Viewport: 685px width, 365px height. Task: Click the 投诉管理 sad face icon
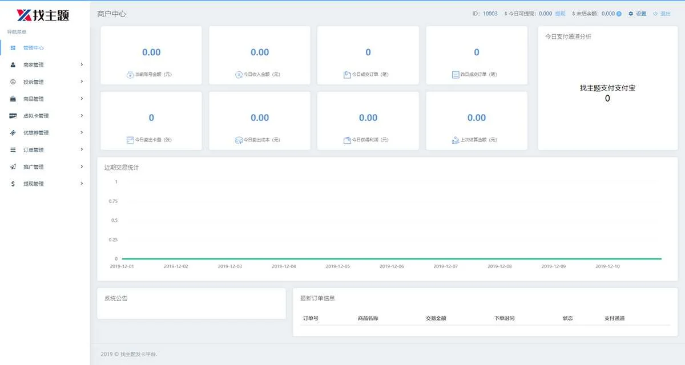[13, 82]
